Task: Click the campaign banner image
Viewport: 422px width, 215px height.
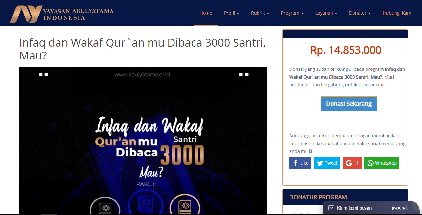Action: 143,141
